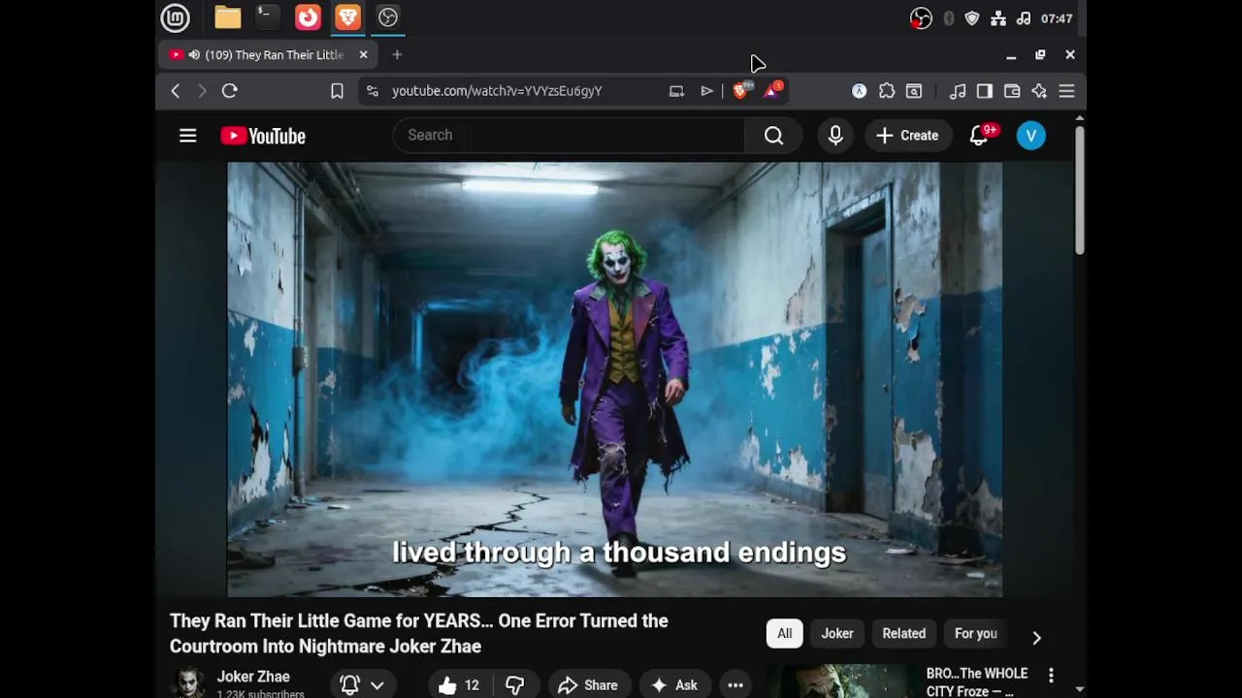The image size is (1242, 698).
Task: Go to YouTube home via logo
Action: click(263, 136)
